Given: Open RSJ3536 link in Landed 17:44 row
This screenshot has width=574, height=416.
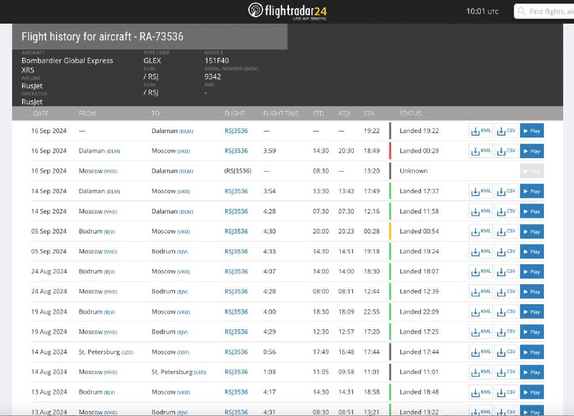Looking at the screenshot, I should pos(236,352).
